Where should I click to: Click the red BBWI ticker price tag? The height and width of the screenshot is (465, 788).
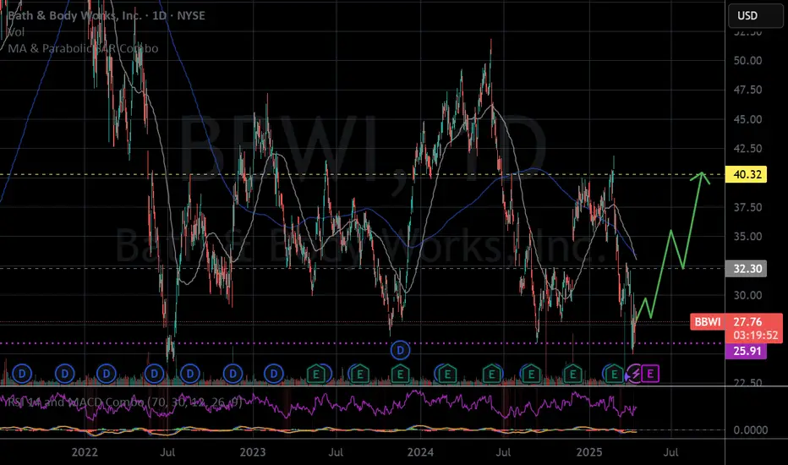click(708, 322)
